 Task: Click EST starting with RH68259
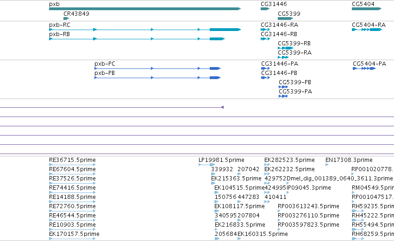click(373, 234)
